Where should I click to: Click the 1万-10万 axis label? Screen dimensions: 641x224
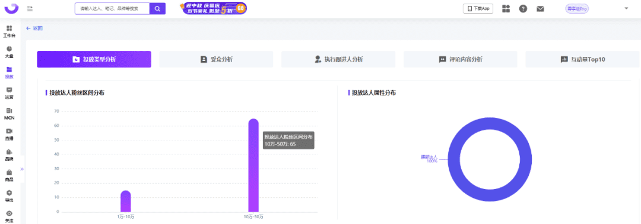click(x=125, y=217)
